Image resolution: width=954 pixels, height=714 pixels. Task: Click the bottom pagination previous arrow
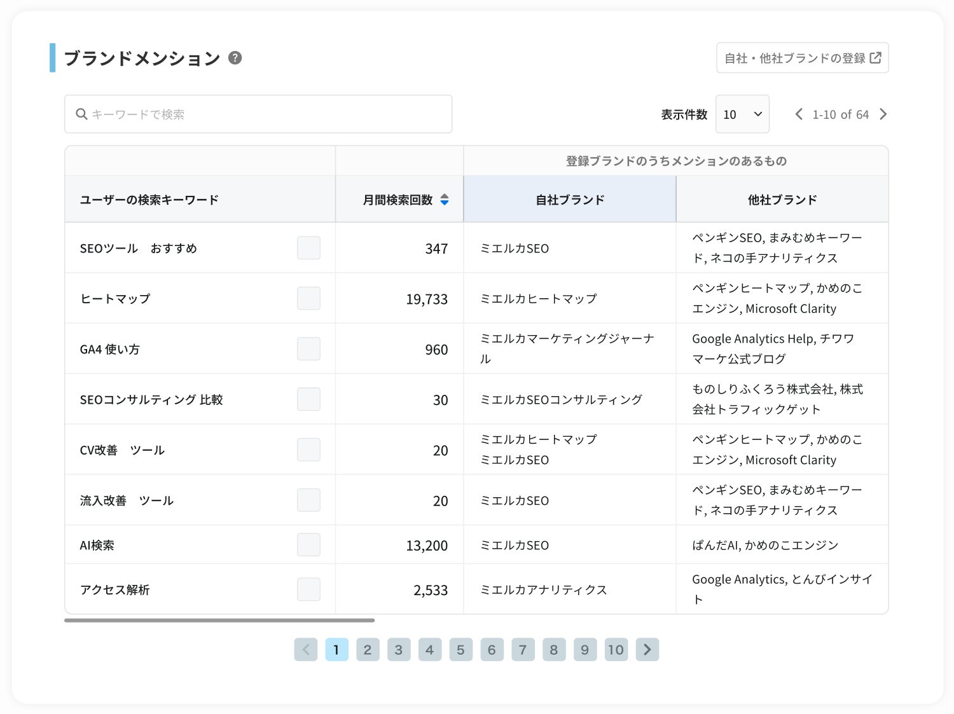point(306,649)
